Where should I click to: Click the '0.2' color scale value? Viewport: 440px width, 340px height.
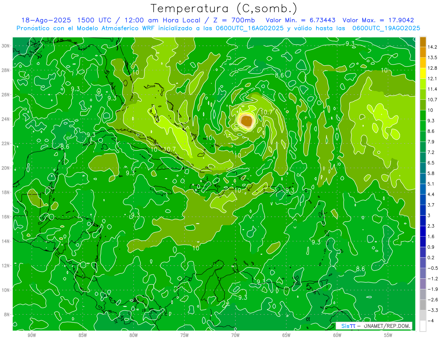pos(431,257)
